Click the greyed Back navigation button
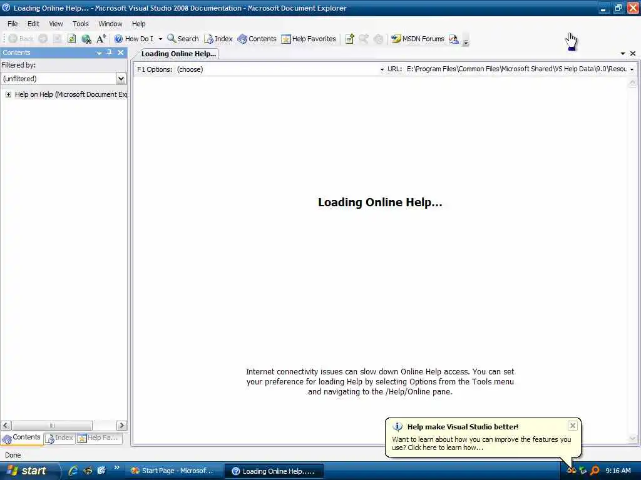The image size is (641, 480). pyautogui.click(x=21, y=39)
